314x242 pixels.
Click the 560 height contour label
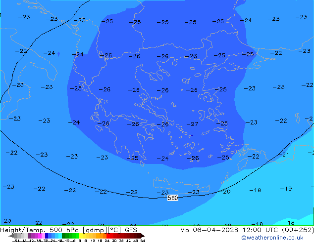point(173,198)
